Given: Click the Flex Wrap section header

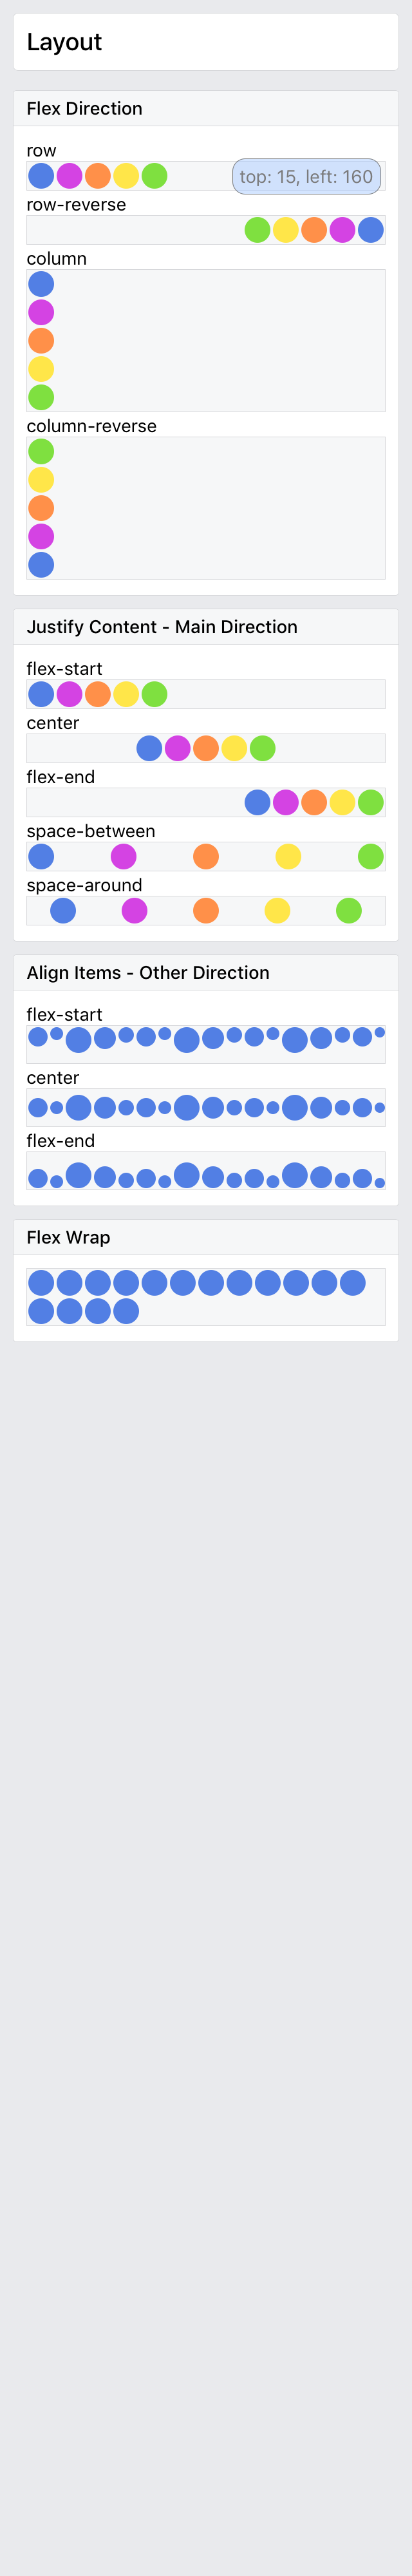Looking at the screenshot, I should [x=68, y=1238].
